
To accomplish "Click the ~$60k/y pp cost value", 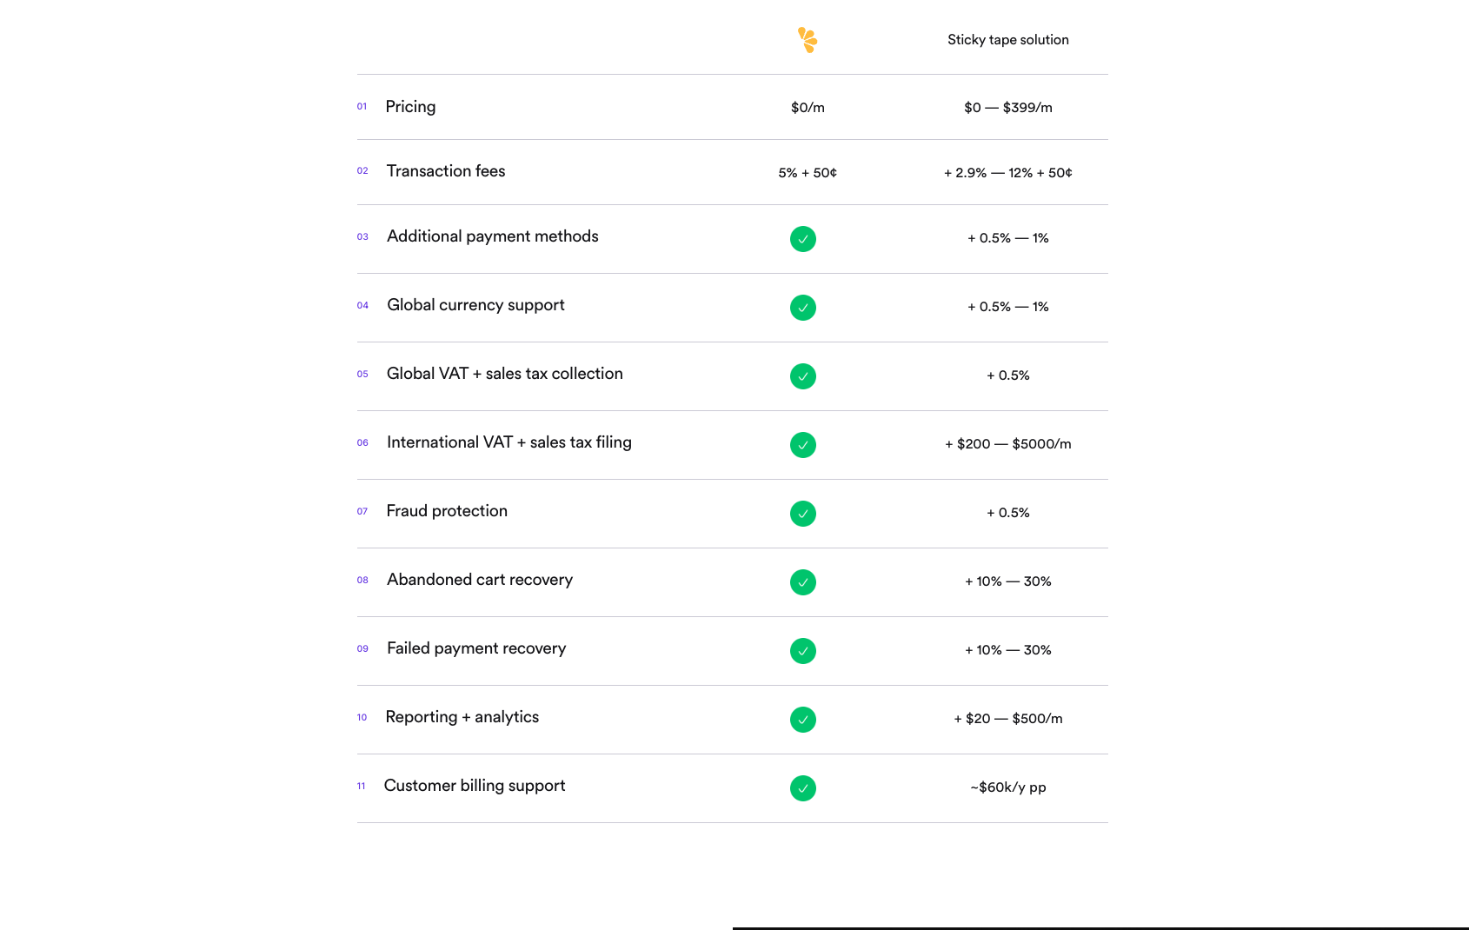I will (1008, 787).
